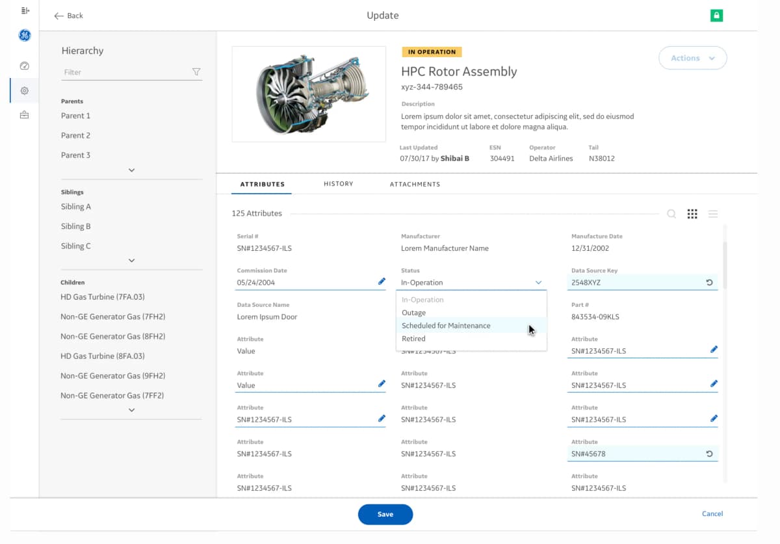The width and height of the screenshot is (780, 544).
Task: Open the dashboard gauge icon in the sidebar
Action: pos(24,66)
